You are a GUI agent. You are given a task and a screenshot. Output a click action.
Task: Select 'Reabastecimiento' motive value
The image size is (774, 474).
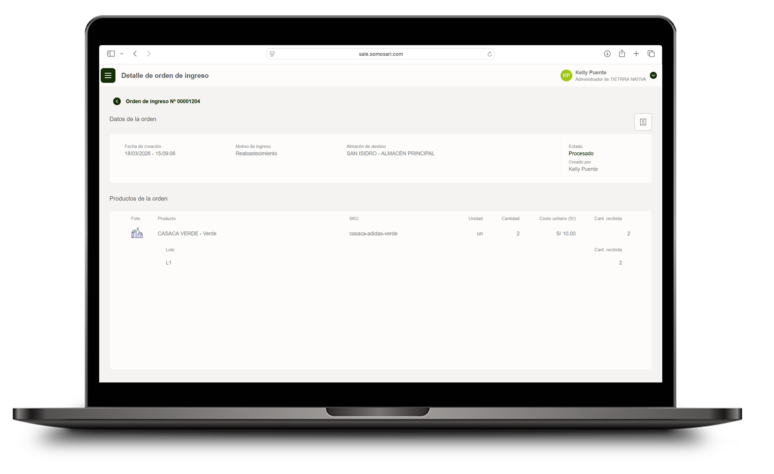tap(256, 153)
